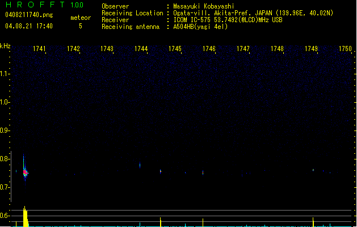Click the yellow power bar just before 1746

tap(203, 222)
